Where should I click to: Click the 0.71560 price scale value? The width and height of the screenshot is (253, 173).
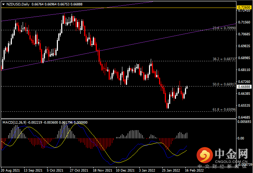tap(244, 22)
